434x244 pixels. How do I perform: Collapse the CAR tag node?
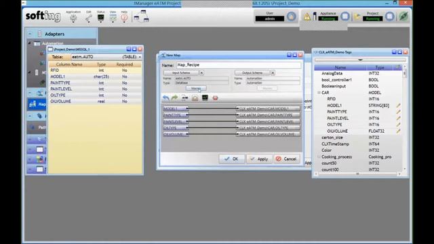pyautogui.click(x=319, y=92)
